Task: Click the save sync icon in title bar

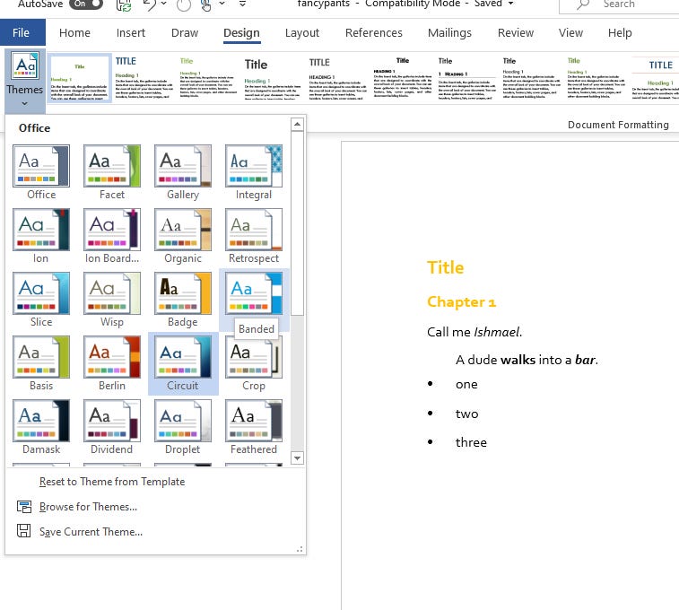Action: point(124,5)
